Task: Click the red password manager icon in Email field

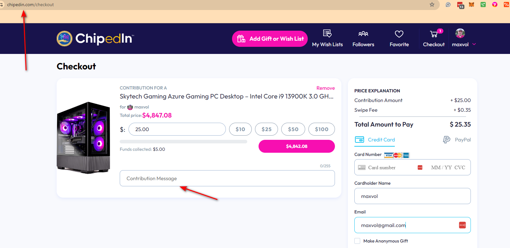Action: [x=462, y=225]
